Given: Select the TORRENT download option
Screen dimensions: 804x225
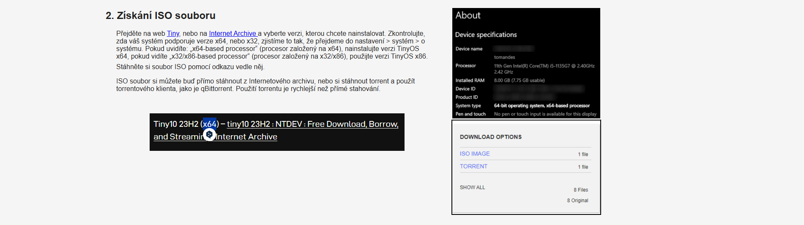Looking at the screenshot, I should click(473, 166).
